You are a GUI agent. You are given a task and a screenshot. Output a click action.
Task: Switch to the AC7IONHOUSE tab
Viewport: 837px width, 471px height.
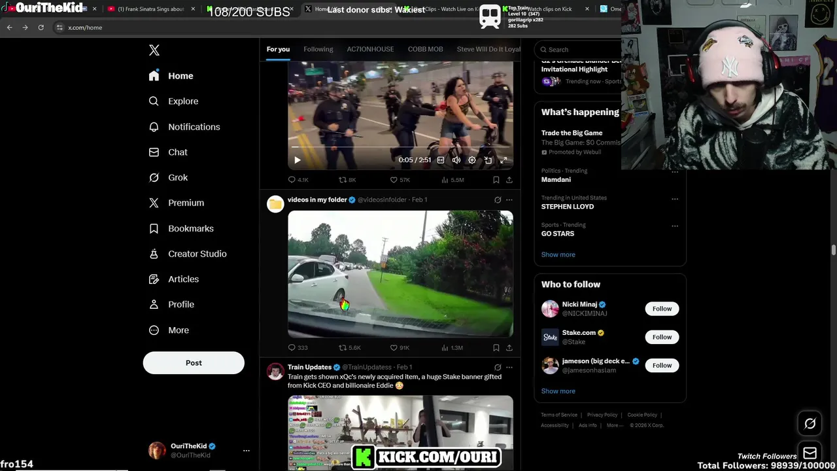point(370,49)
